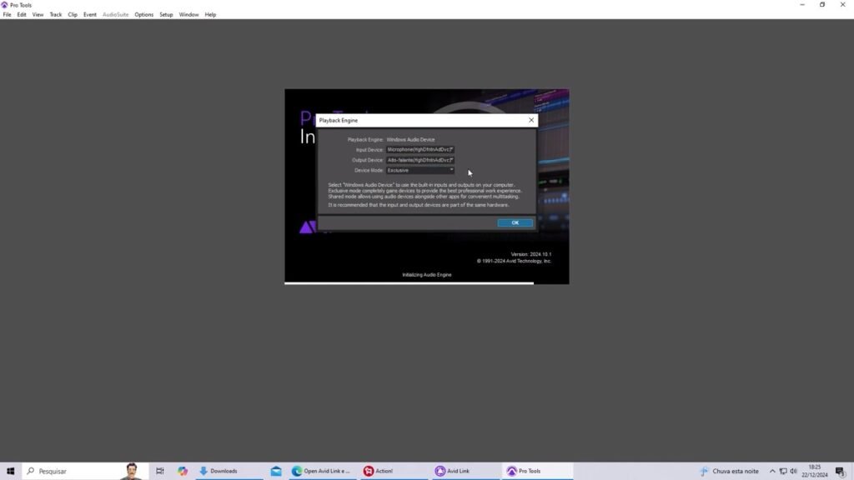
Task: Open the View menu
Action: tap(38, 15)
